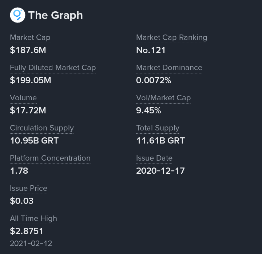
Task: Click the Platform Concentration label
Action: (x=50, y=158)
